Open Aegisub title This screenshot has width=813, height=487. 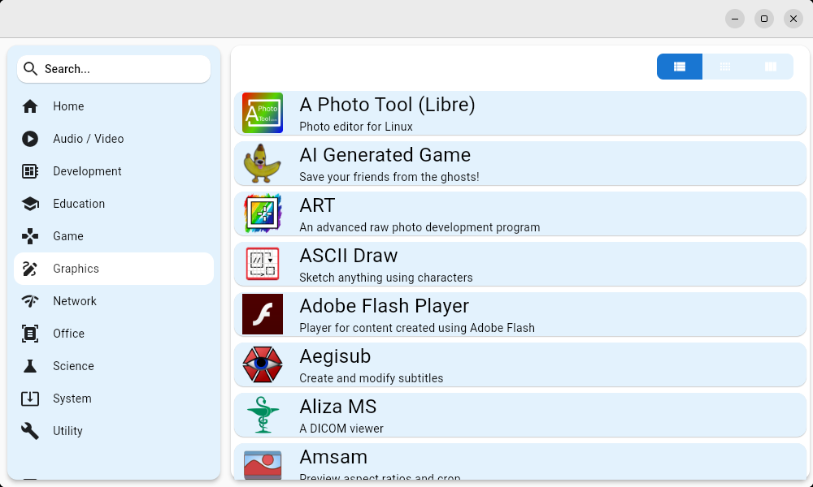[x=335, y=356]
